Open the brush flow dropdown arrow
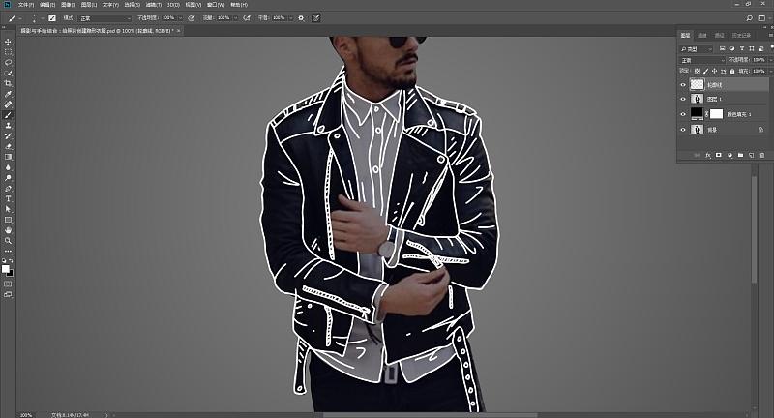Image resolution: width=774 pixels, height=418 pixels. click(x=235, y=18)
